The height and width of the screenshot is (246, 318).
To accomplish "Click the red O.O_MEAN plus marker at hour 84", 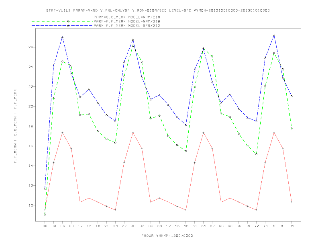I will coord(291,202).
